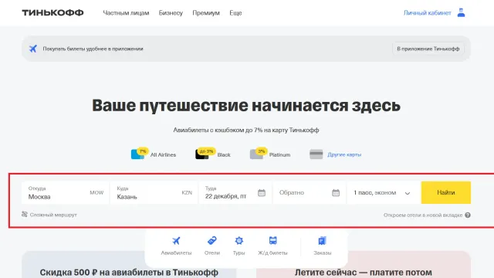Select the Ж/д билеты train icon

[x=272, y=241]
